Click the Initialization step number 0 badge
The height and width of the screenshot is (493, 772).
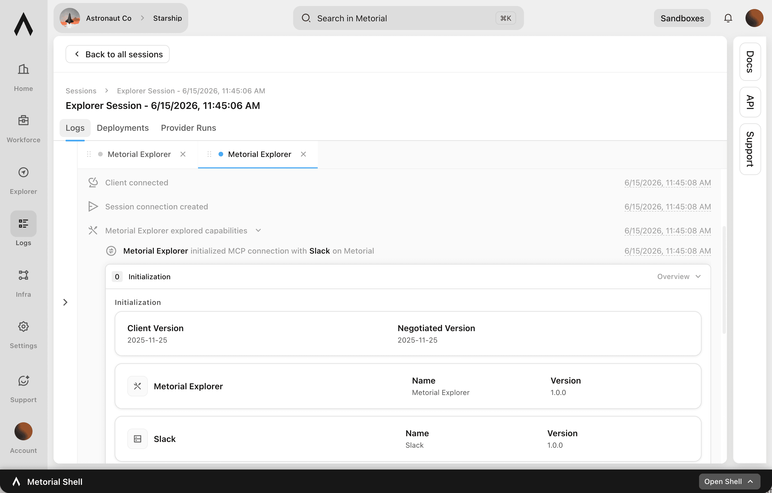coord(117,277)
